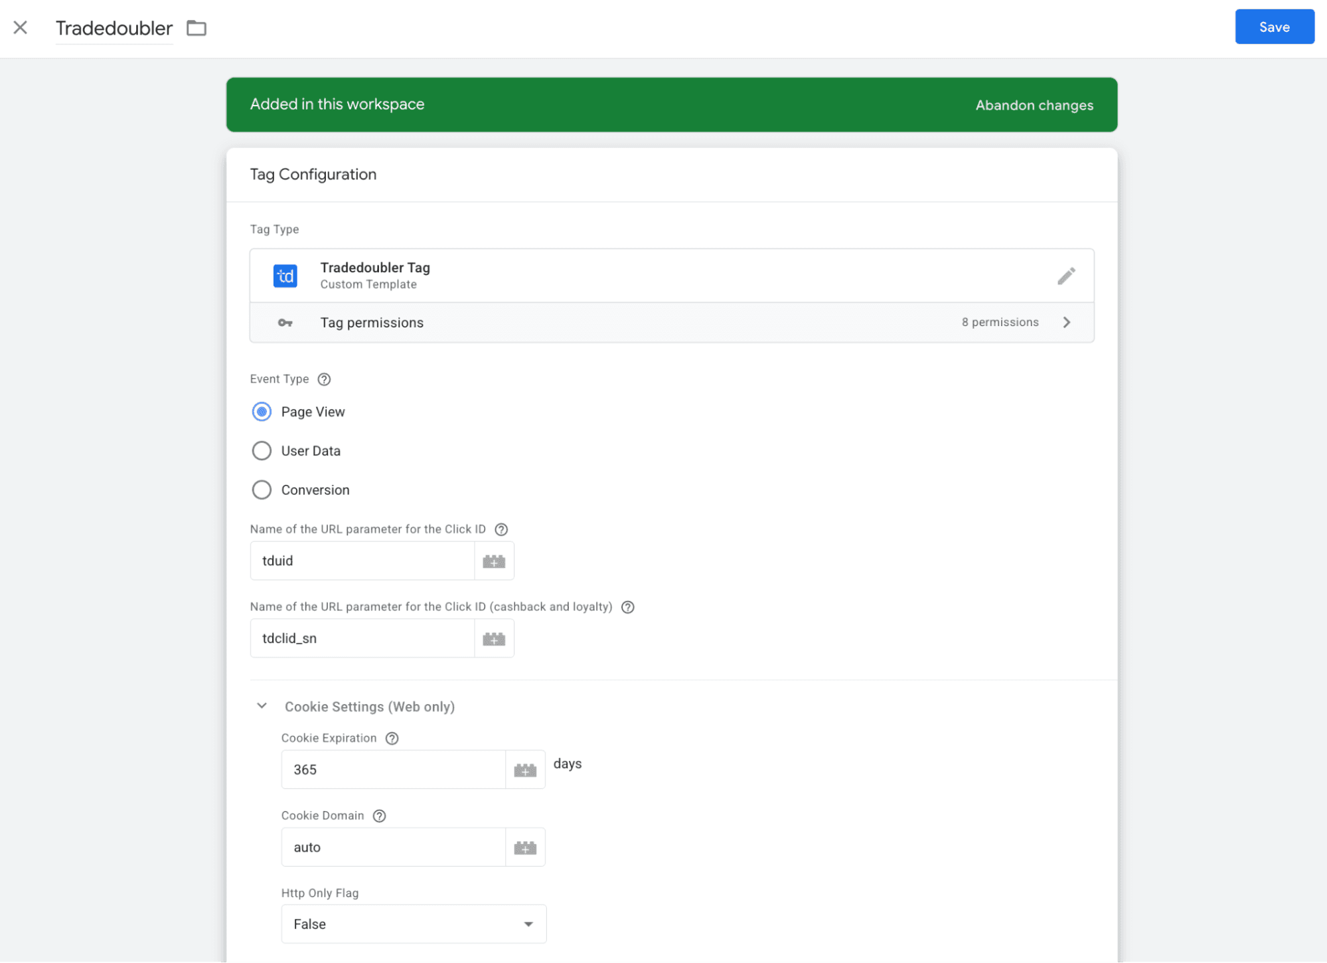Image resolution: width=1327 pixels, height=963 pixels.
Task: Select the Page View radio button
Action: pyautogui.click(x=262, y=412)
